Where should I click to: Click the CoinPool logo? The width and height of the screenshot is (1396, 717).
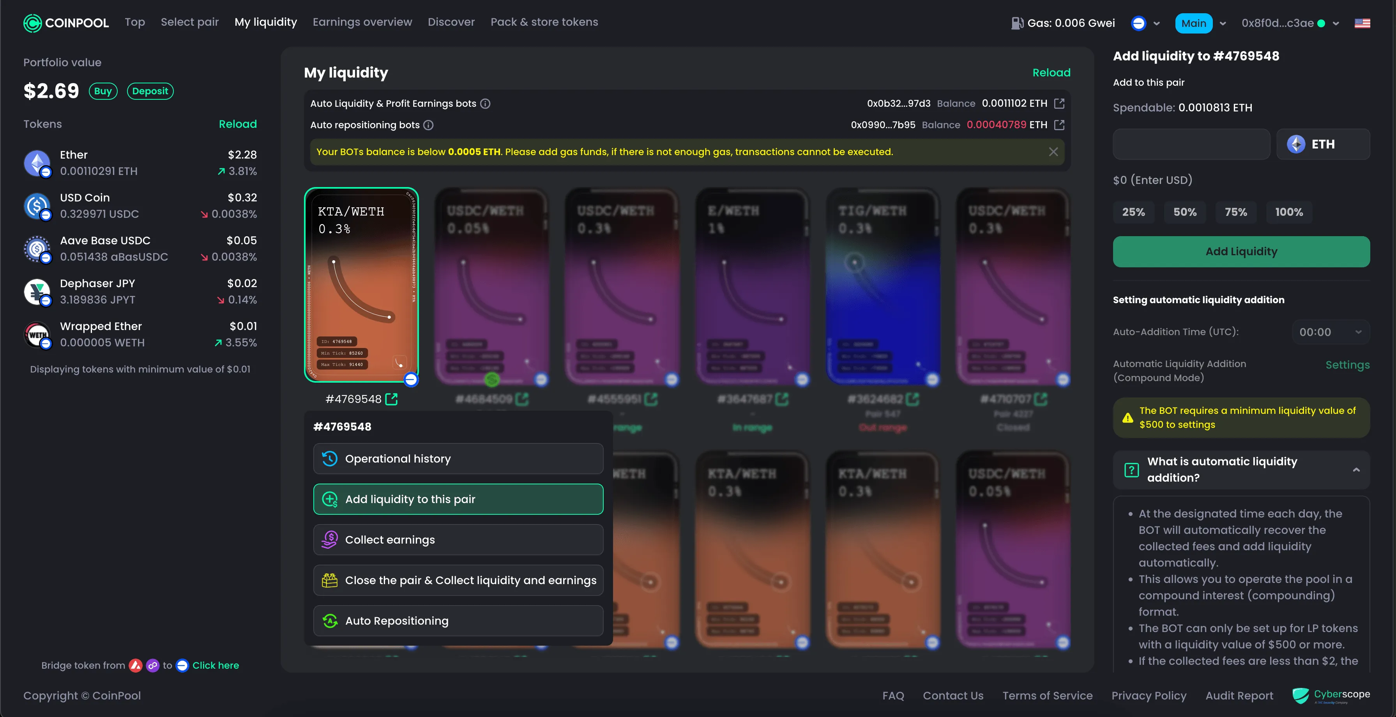pyautogui.click(x=66, y=23)
